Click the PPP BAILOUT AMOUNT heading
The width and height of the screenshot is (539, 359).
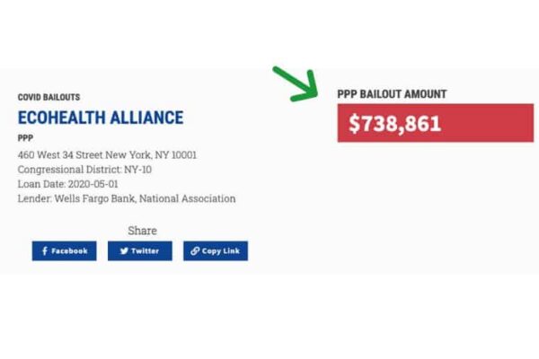tap(392, 94)
